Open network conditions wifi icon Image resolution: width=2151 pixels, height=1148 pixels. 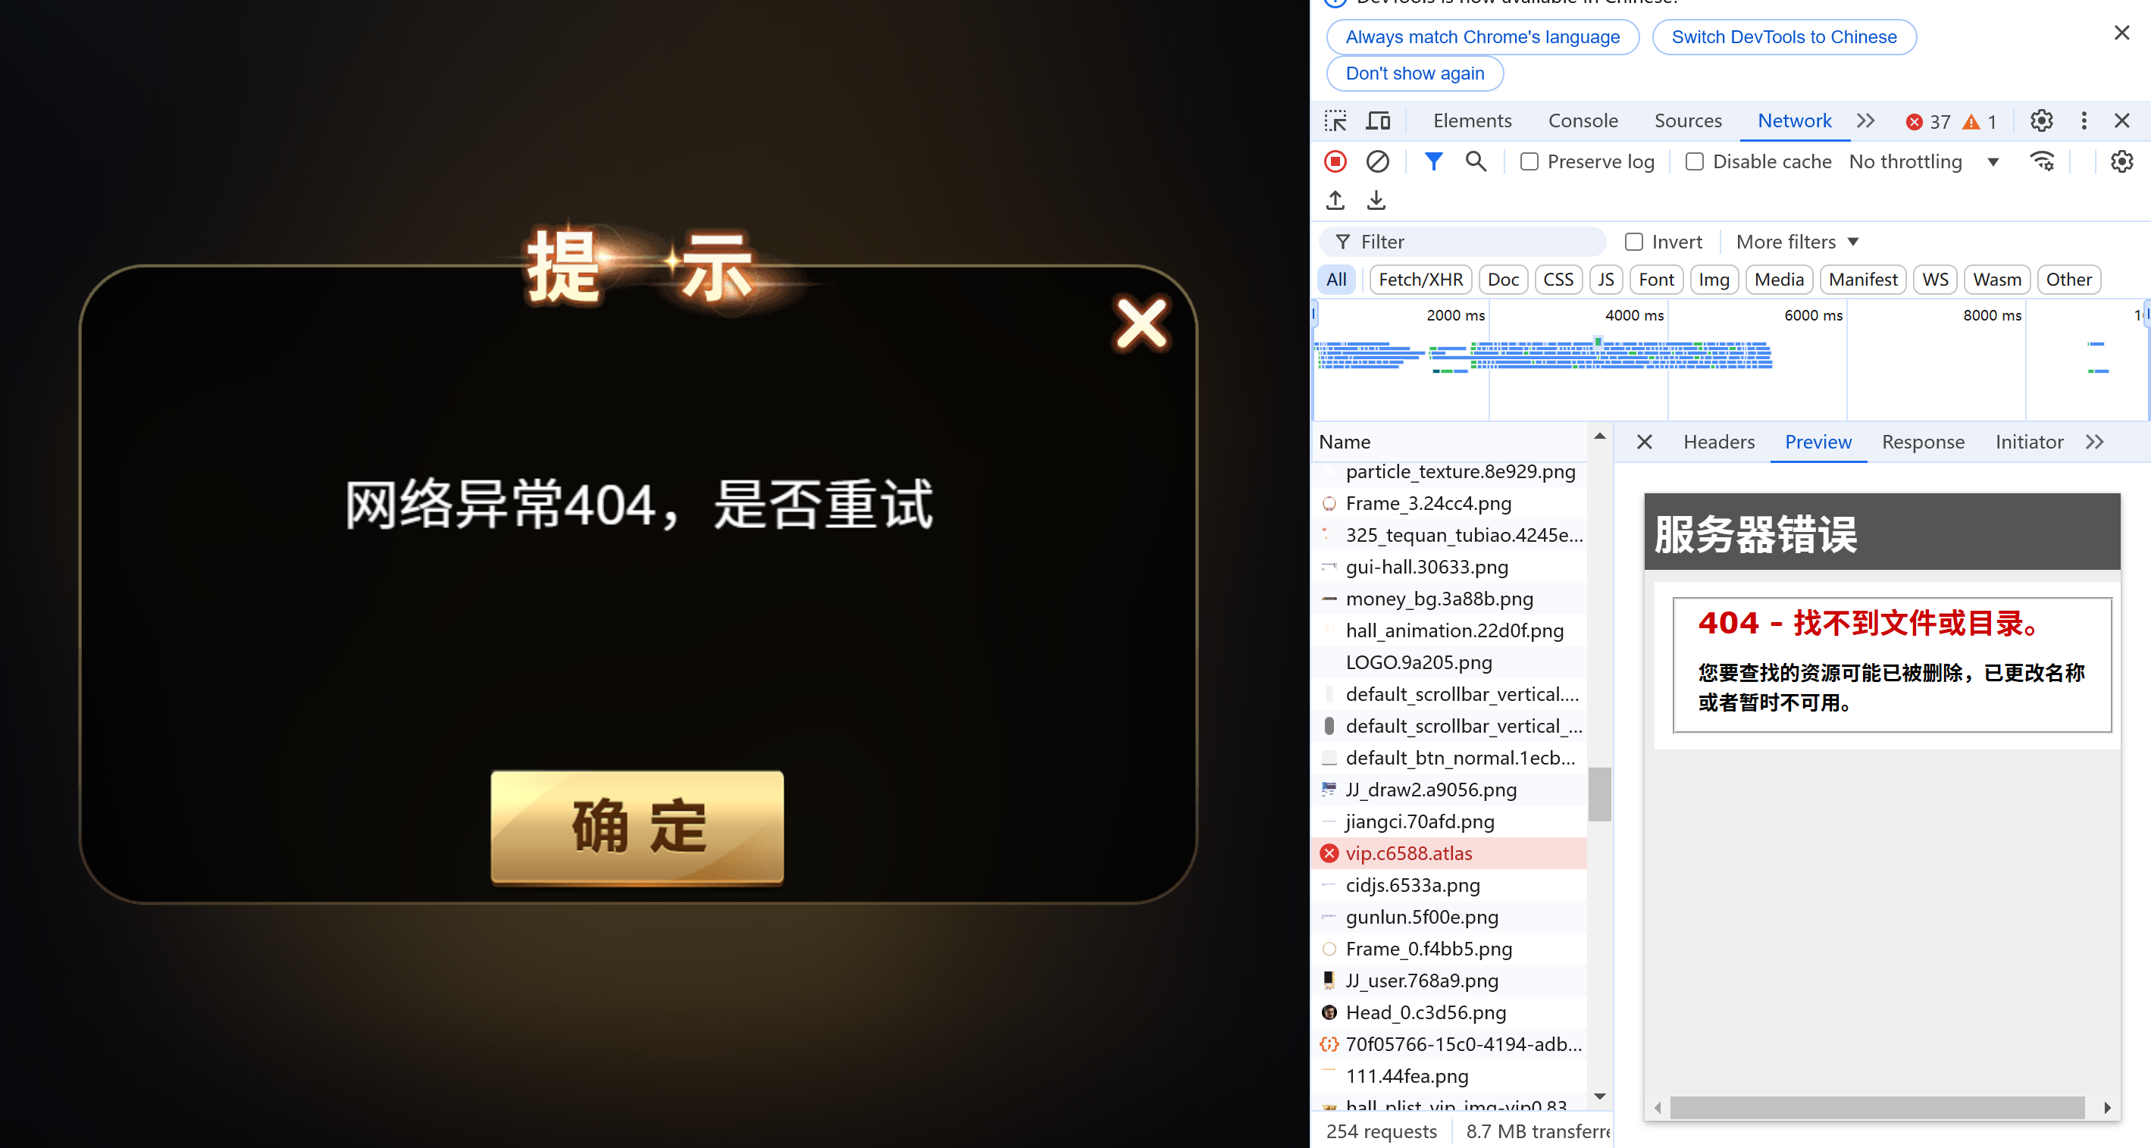pyautogui.click(x=2042, y=161)
